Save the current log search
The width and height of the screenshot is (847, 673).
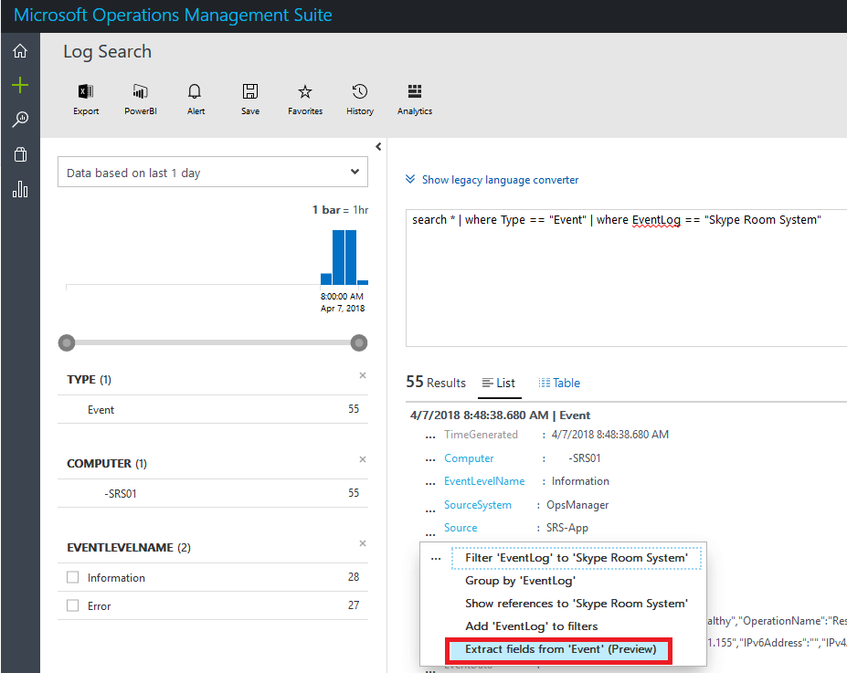[x=250, y=100]
